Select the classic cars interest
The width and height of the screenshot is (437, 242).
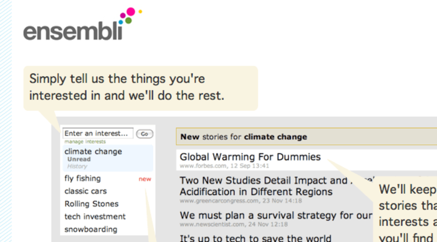[x=86, y=191]
